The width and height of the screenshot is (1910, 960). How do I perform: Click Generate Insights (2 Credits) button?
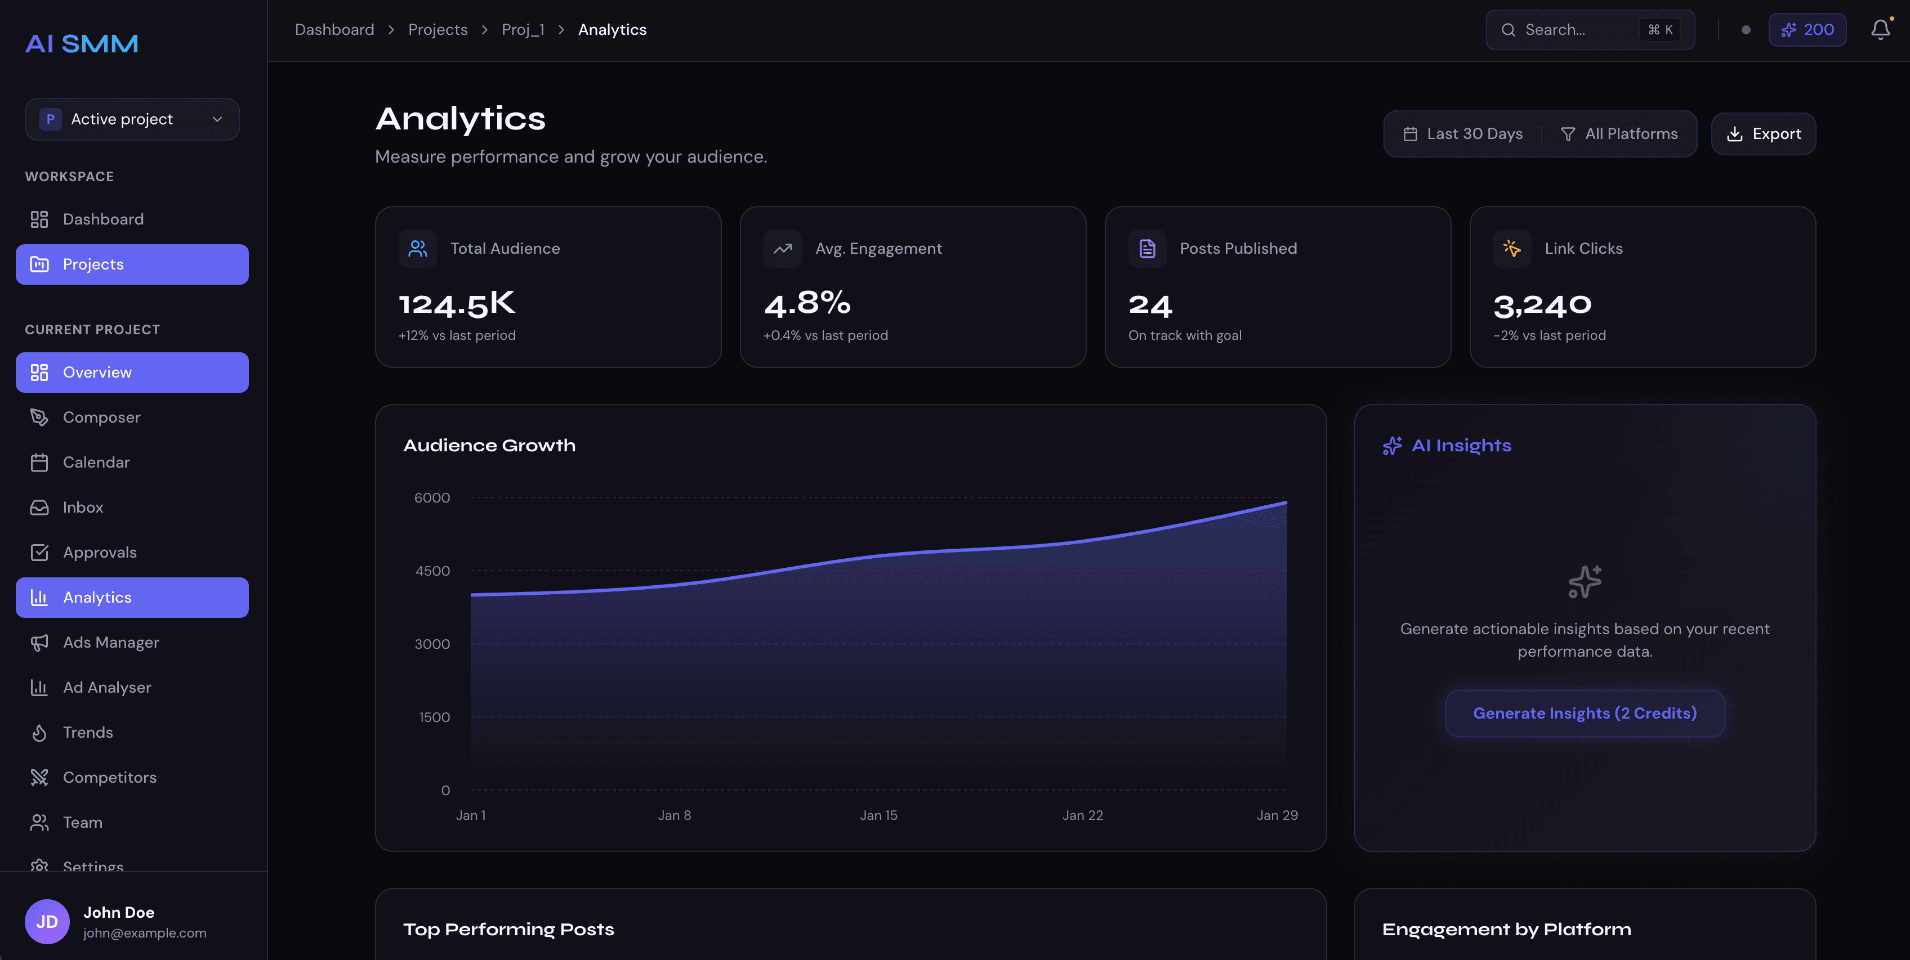pos(1585,714)
